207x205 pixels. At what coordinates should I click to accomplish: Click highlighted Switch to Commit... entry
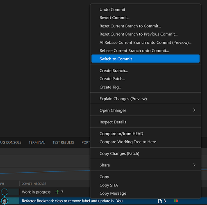click(146, 59)
